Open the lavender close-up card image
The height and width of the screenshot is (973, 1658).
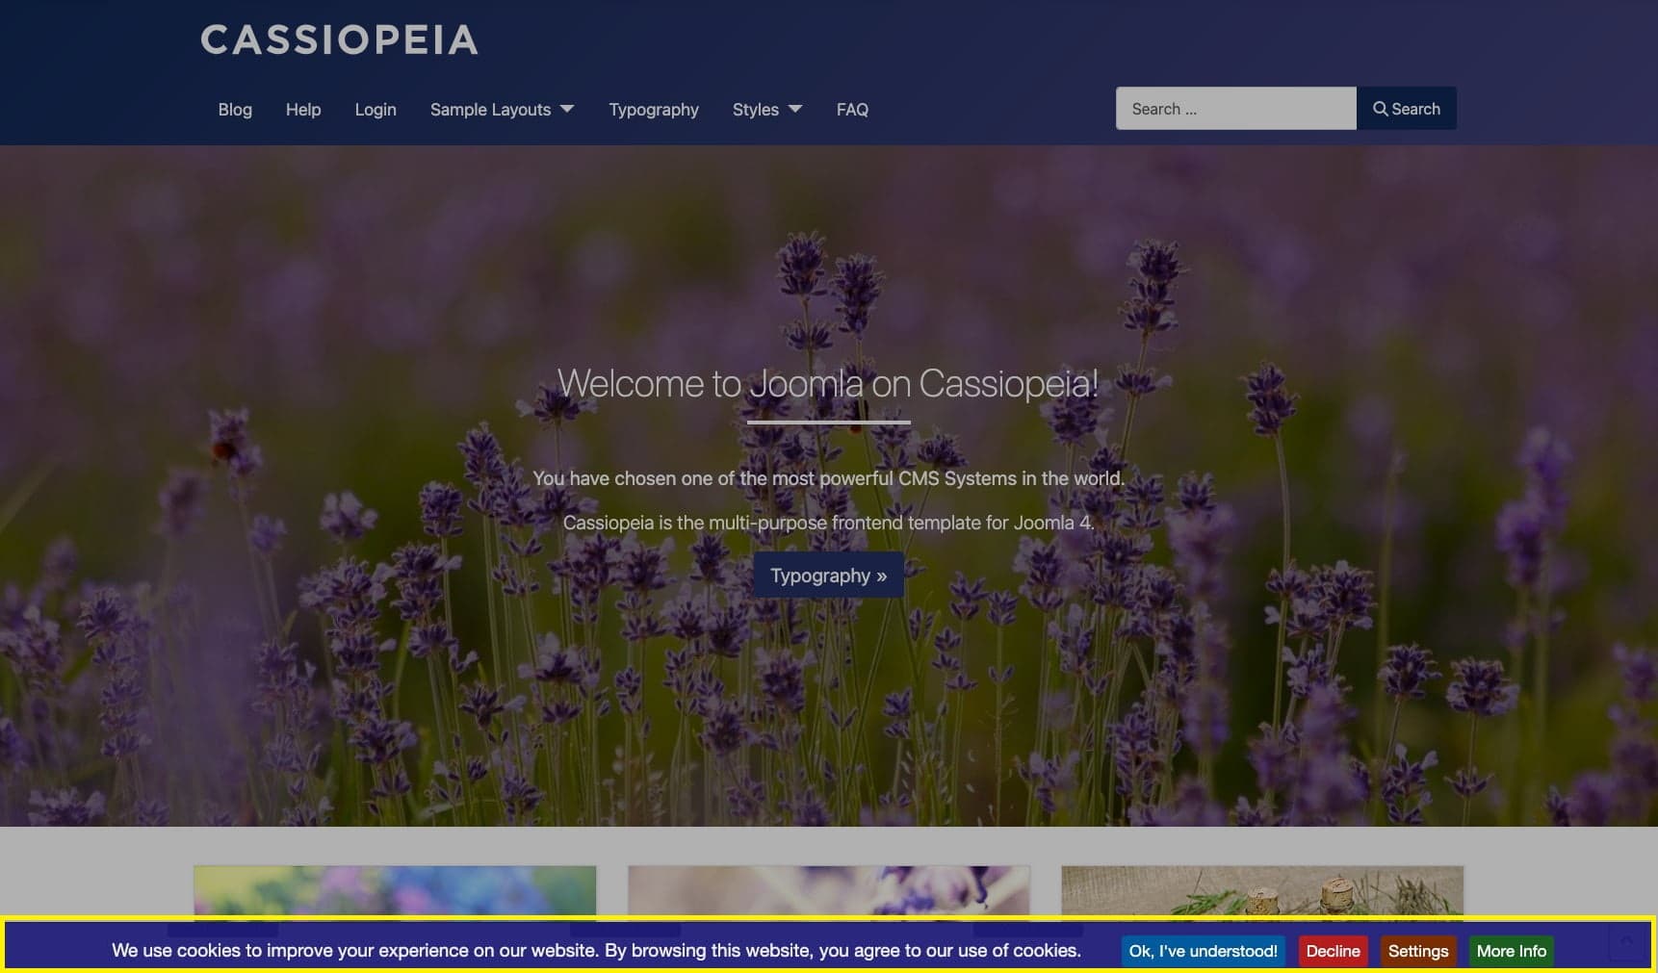828,891
